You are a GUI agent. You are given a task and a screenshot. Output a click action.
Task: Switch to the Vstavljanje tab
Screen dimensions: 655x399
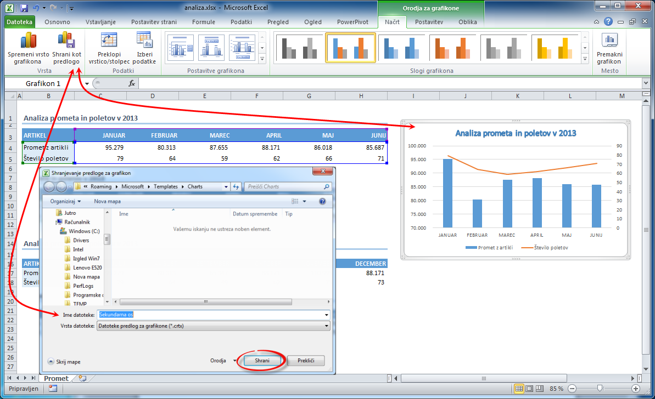coord(100,22)
